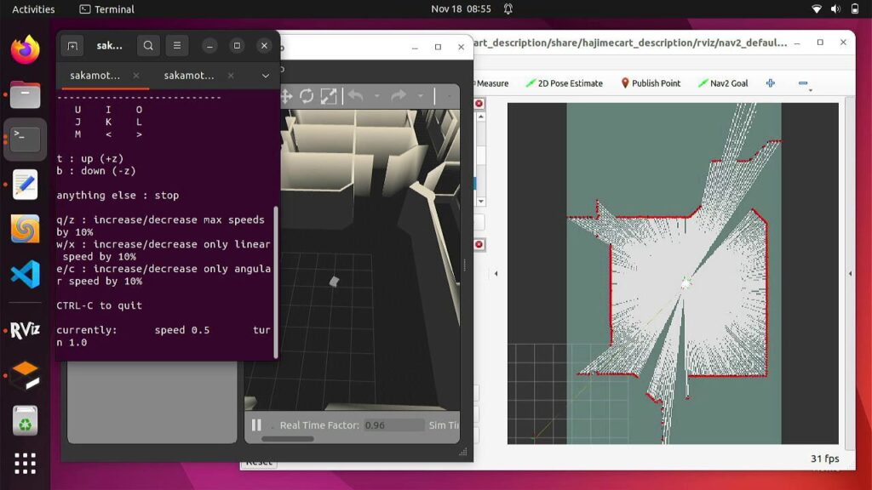The height and width of the screenshot is (490, 872).
Task: Collapse the RViz left panel arrow
Action: (496, 274)
